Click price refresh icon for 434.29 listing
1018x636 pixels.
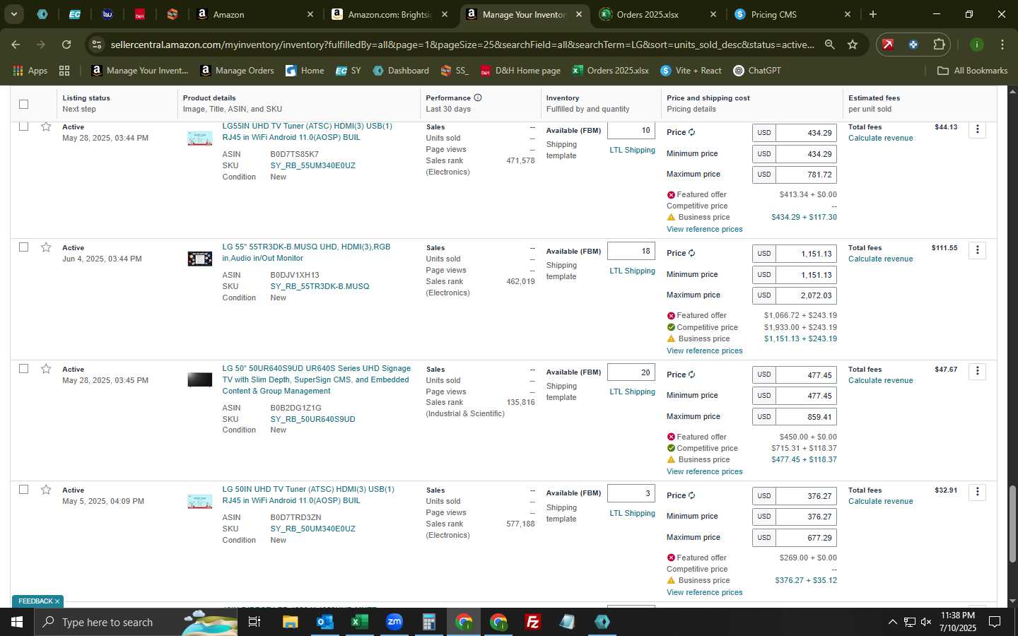click(691, 132)
